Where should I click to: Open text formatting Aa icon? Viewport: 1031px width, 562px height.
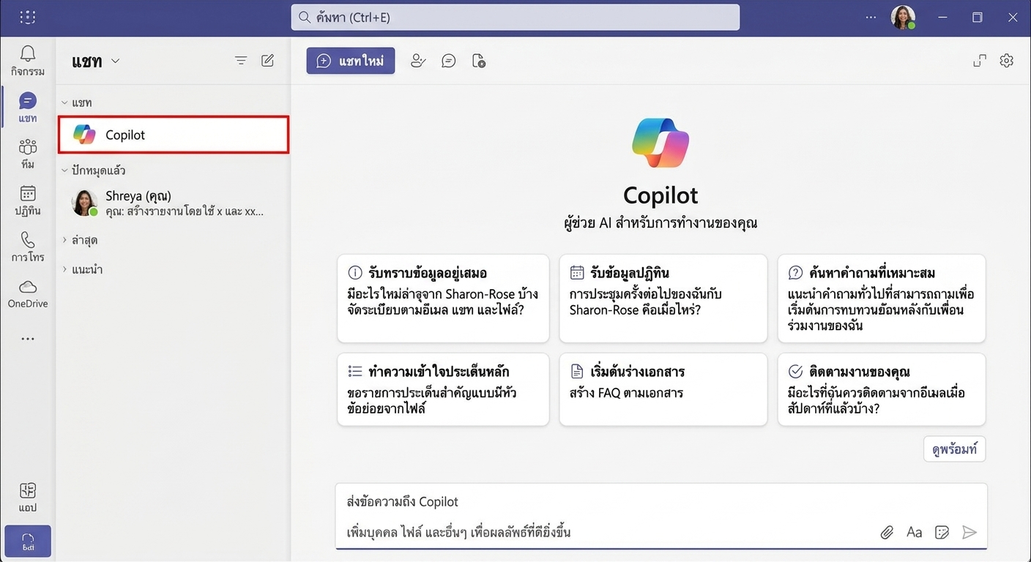(914, 532)
